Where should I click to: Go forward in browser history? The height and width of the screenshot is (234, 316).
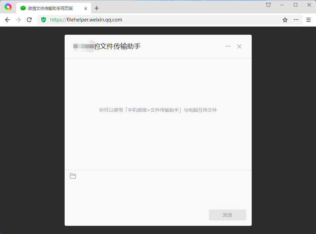point(18,20)
